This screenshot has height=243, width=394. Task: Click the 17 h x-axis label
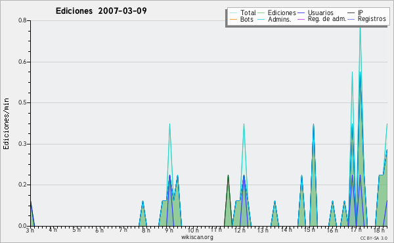(356, 230)
